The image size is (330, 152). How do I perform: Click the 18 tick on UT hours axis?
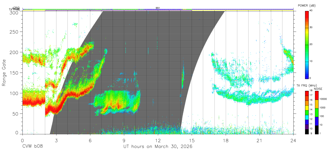[226, 140]
